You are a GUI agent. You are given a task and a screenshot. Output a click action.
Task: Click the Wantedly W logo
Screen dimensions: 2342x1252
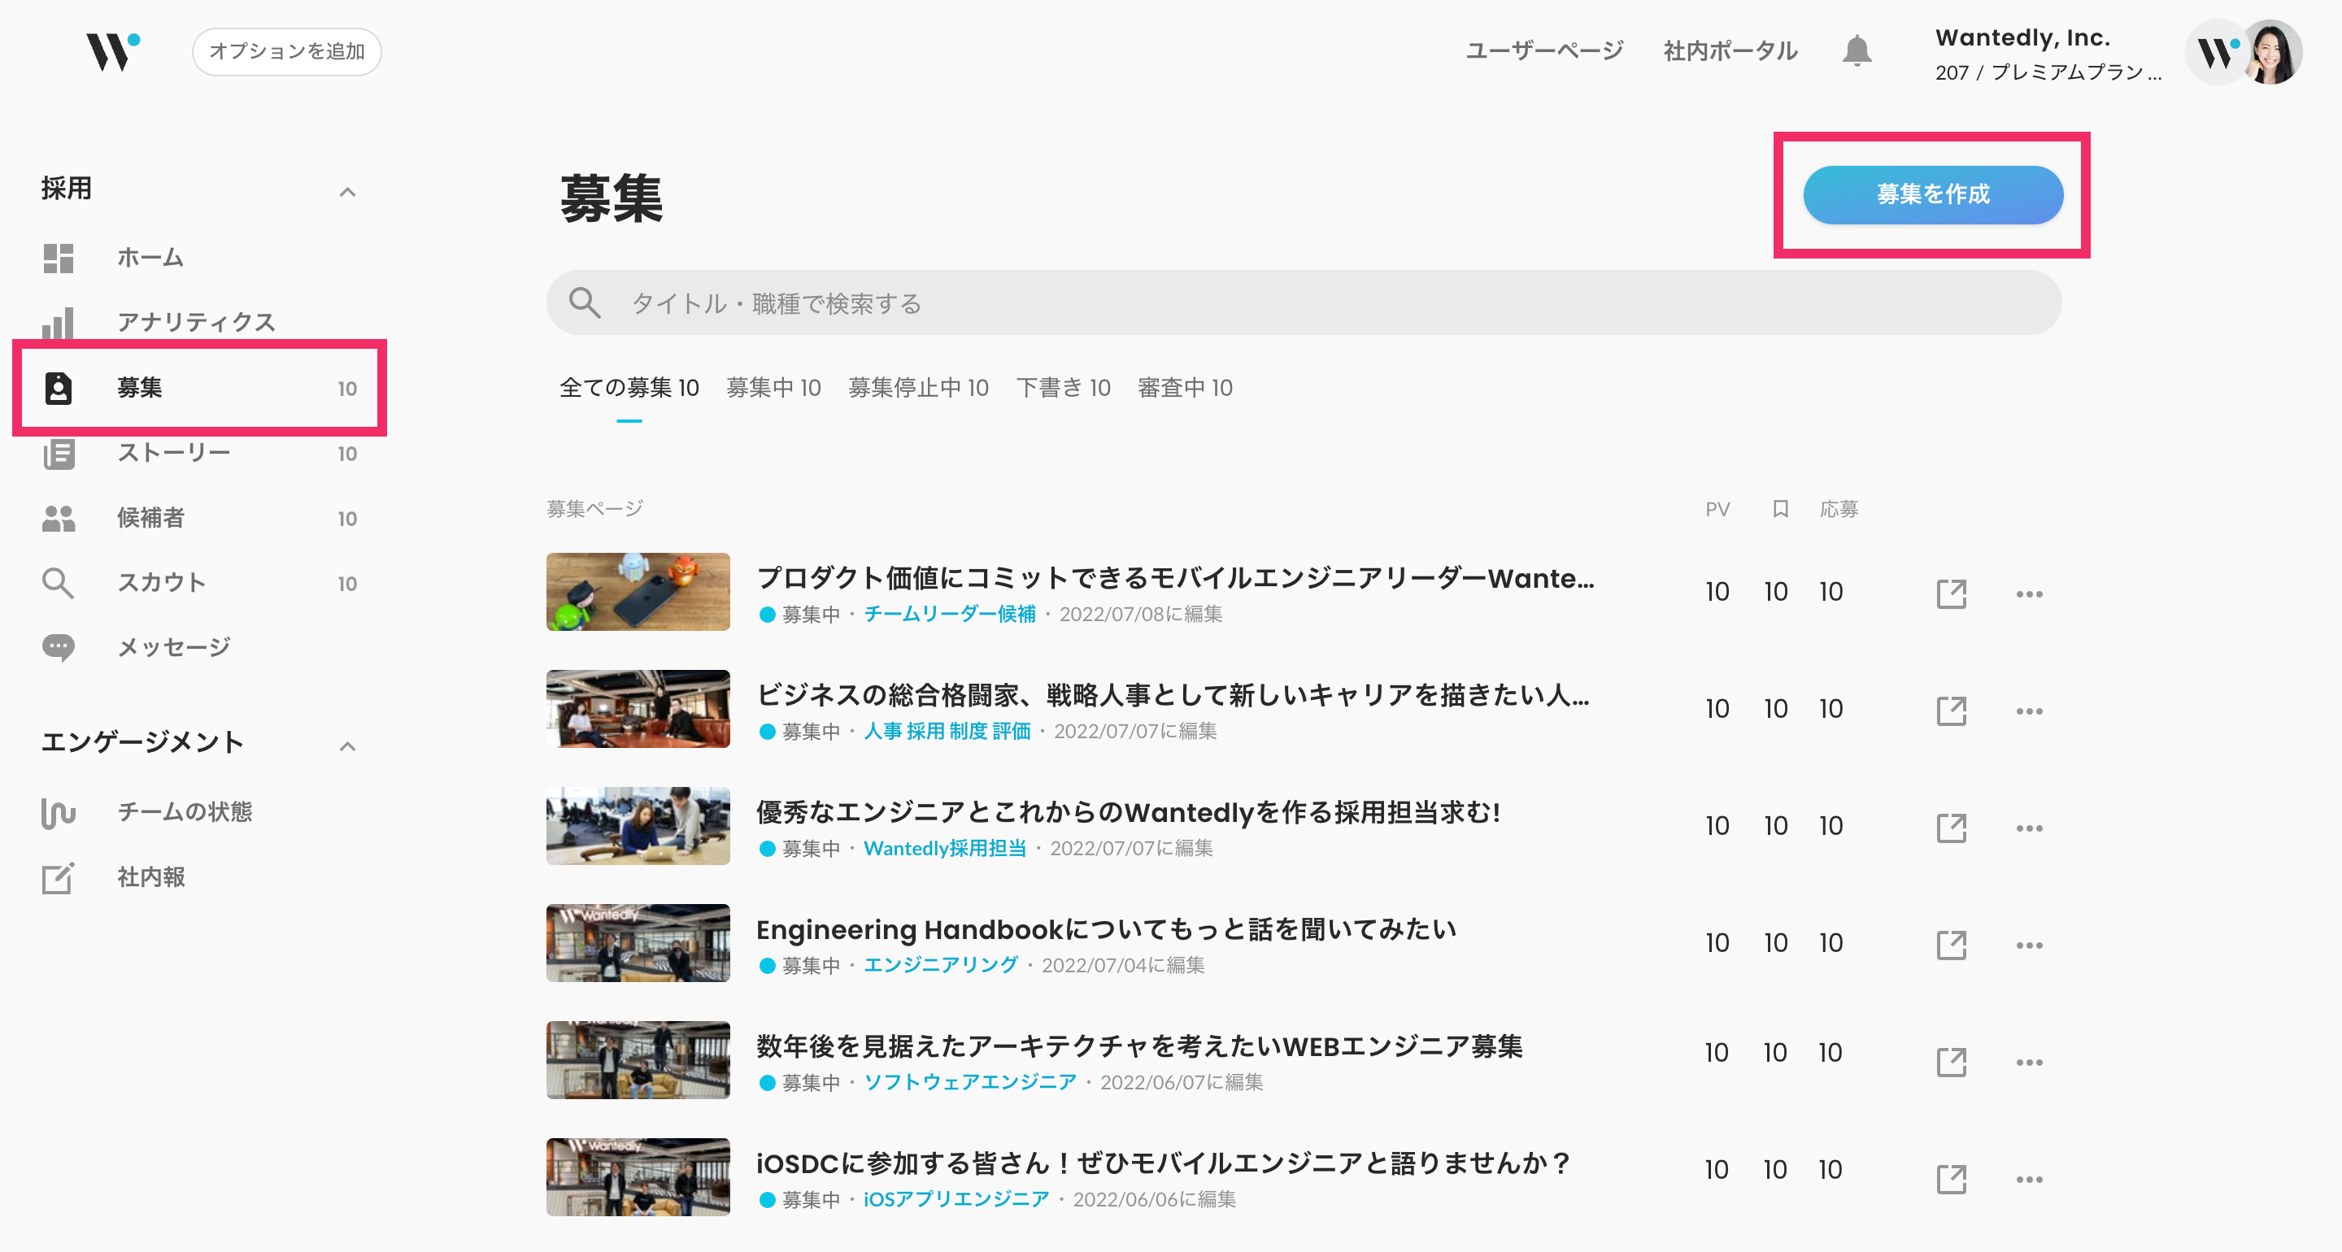tap(113, 51)
